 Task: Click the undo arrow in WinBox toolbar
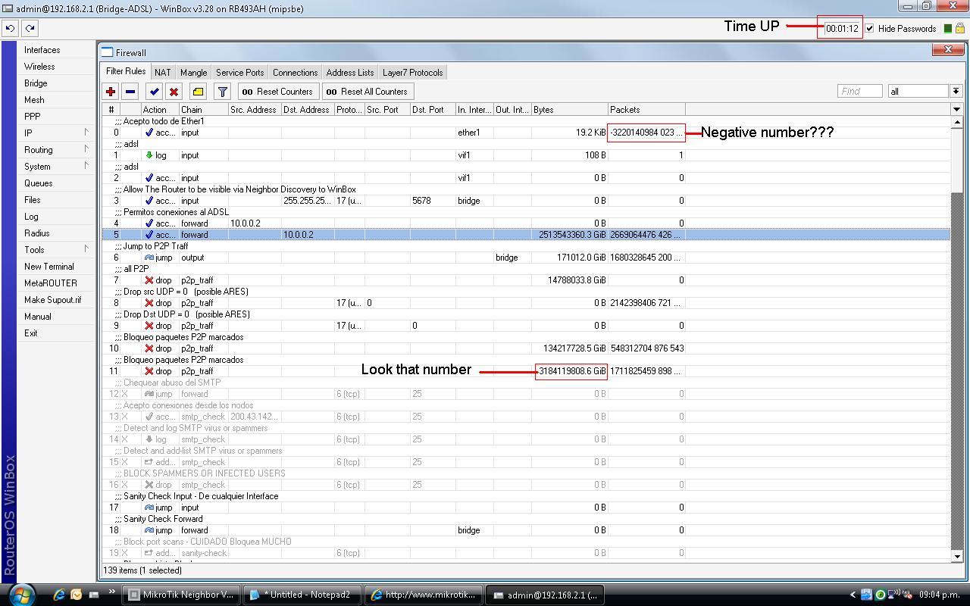coord(10,28)
